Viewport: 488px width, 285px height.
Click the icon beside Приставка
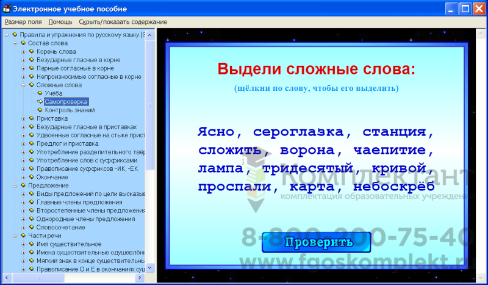point(32,118)
